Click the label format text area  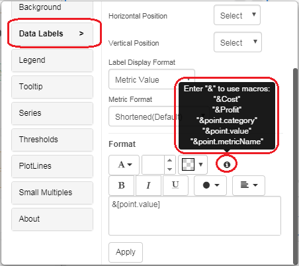point(194,216)
